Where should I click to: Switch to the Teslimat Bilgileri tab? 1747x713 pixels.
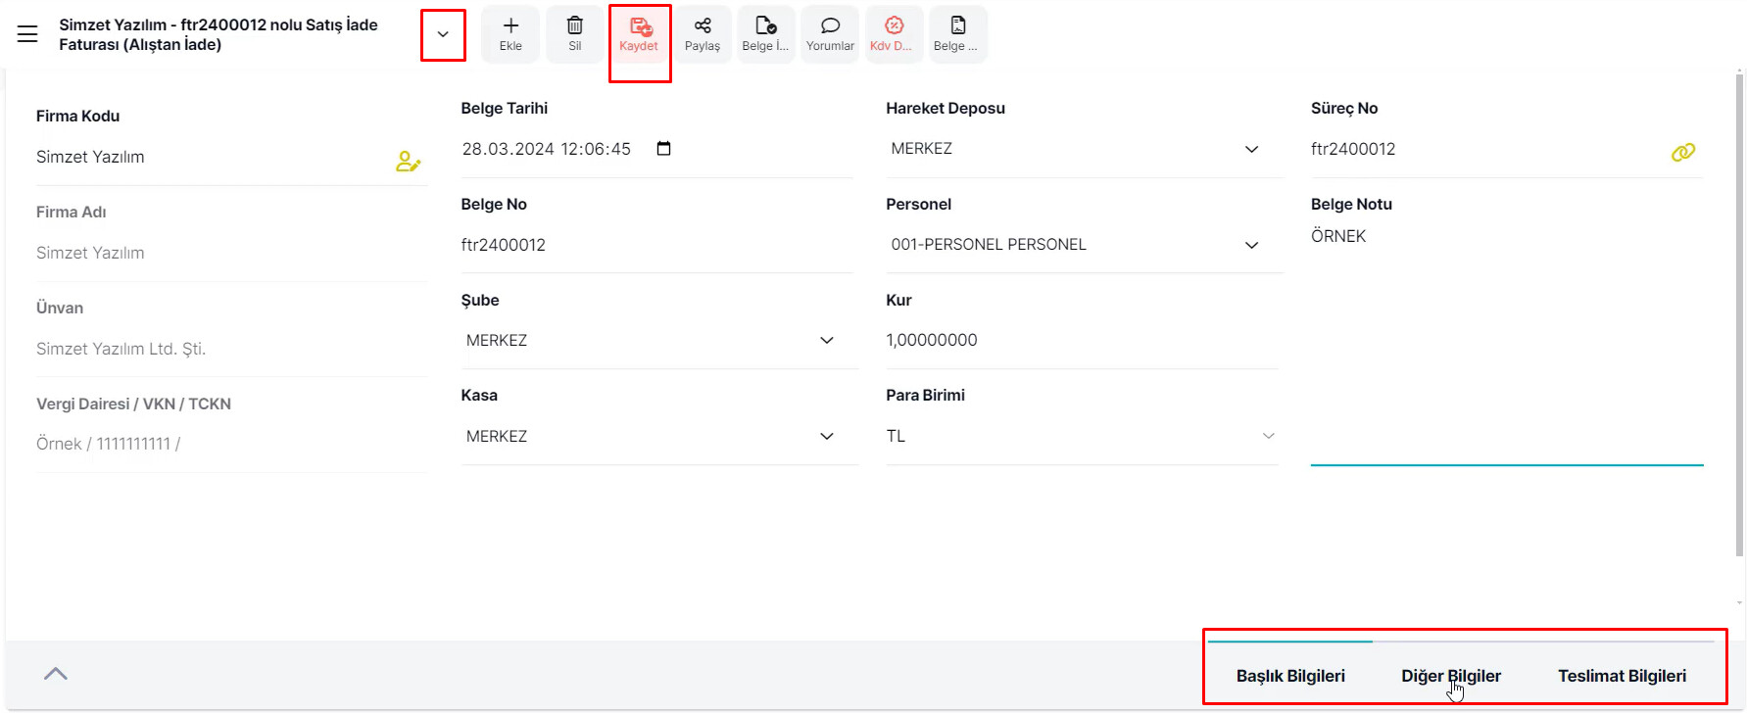tap(1623, 676)
